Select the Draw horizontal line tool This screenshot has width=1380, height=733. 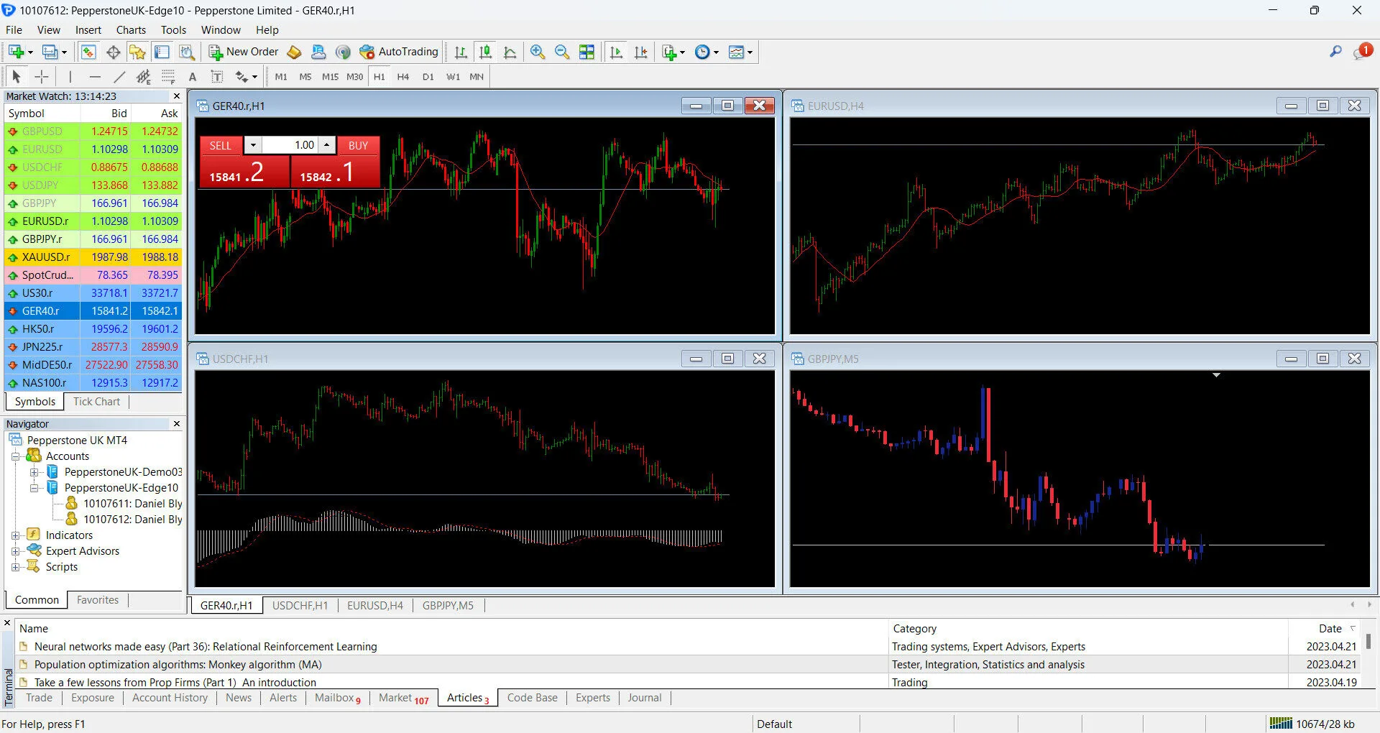(95, 77)
